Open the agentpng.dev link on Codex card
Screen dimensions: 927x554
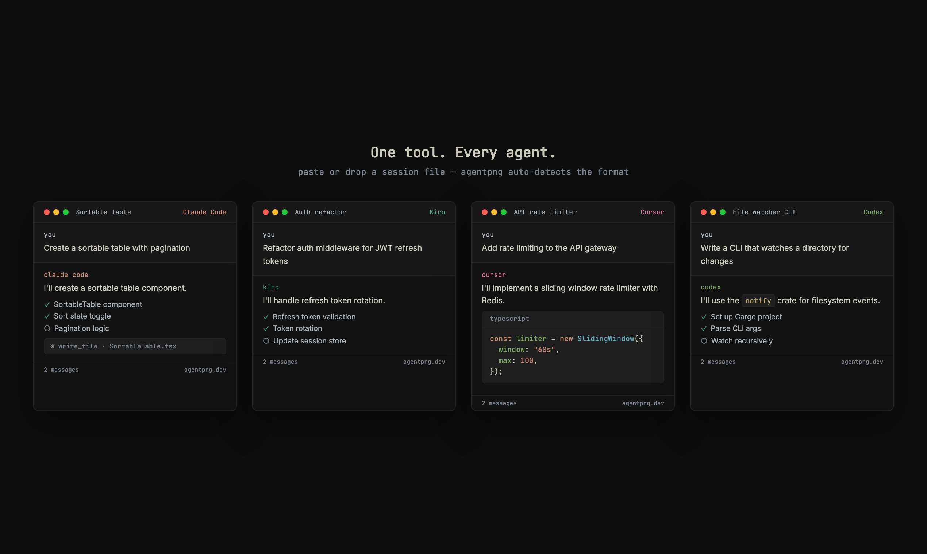pos(862,361)
